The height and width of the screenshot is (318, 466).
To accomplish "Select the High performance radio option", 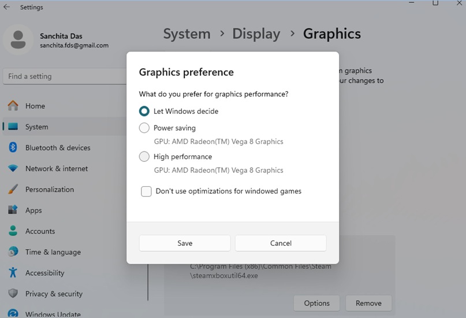I will tap(144, 157).
